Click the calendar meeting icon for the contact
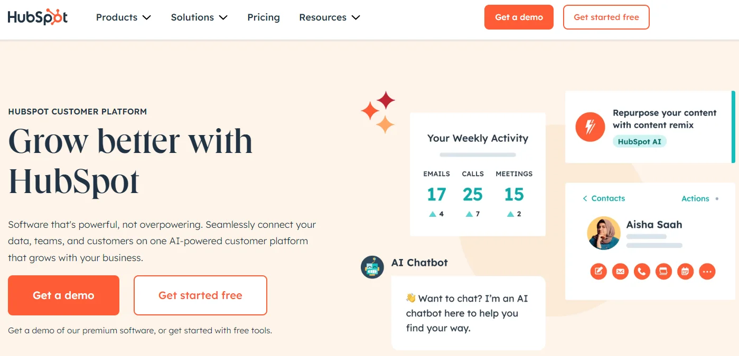The height and width of the screenshot is (356, 739). [x=685, y=272]
